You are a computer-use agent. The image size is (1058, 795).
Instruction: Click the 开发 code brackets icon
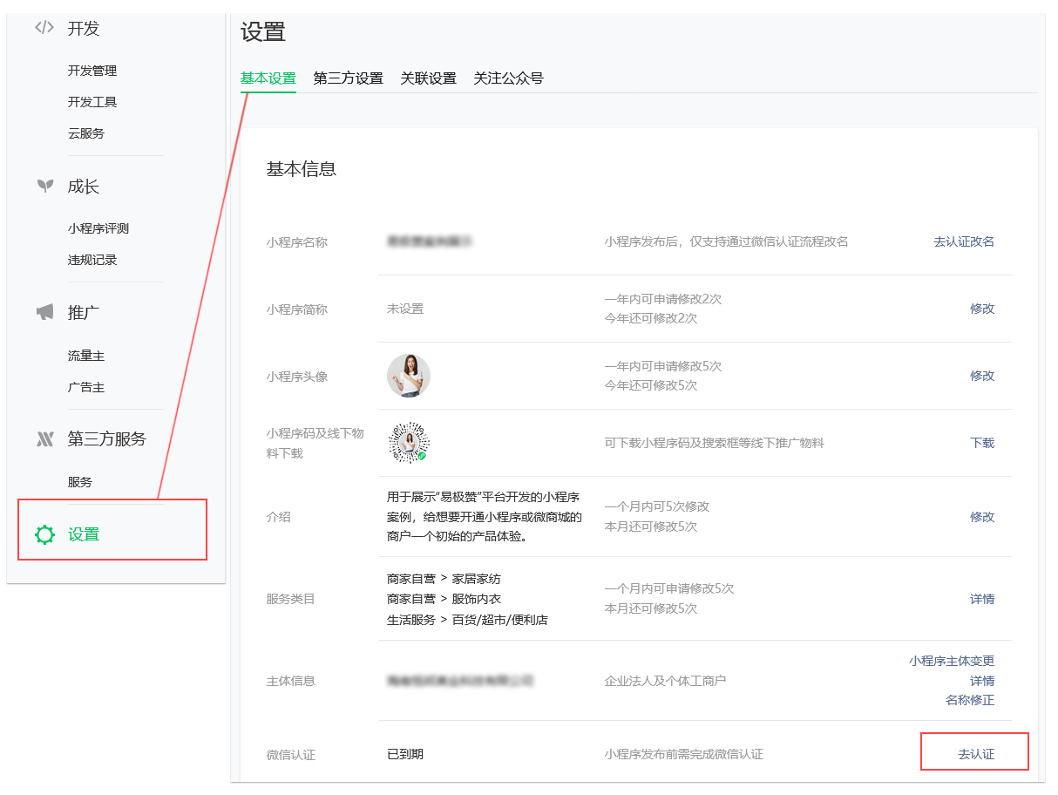click(x=44, y=28)
